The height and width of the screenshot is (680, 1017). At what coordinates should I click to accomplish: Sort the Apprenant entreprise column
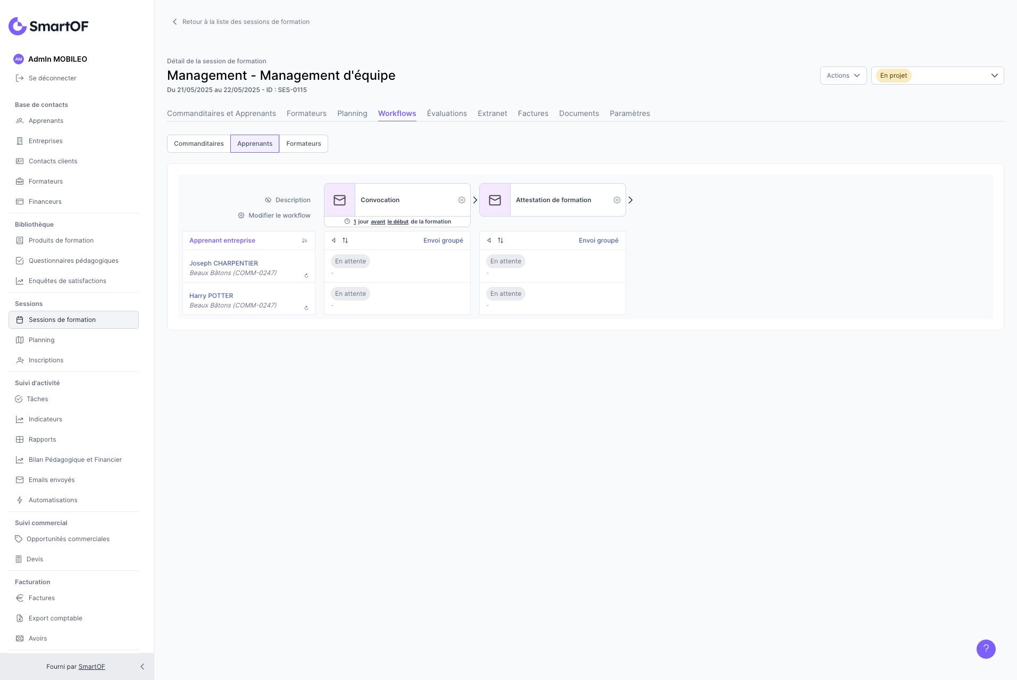[305, 241]
